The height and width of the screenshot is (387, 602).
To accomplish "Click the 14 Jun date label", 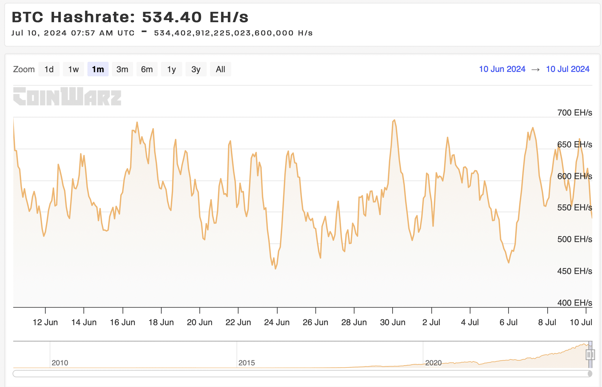I will point(84,322).
